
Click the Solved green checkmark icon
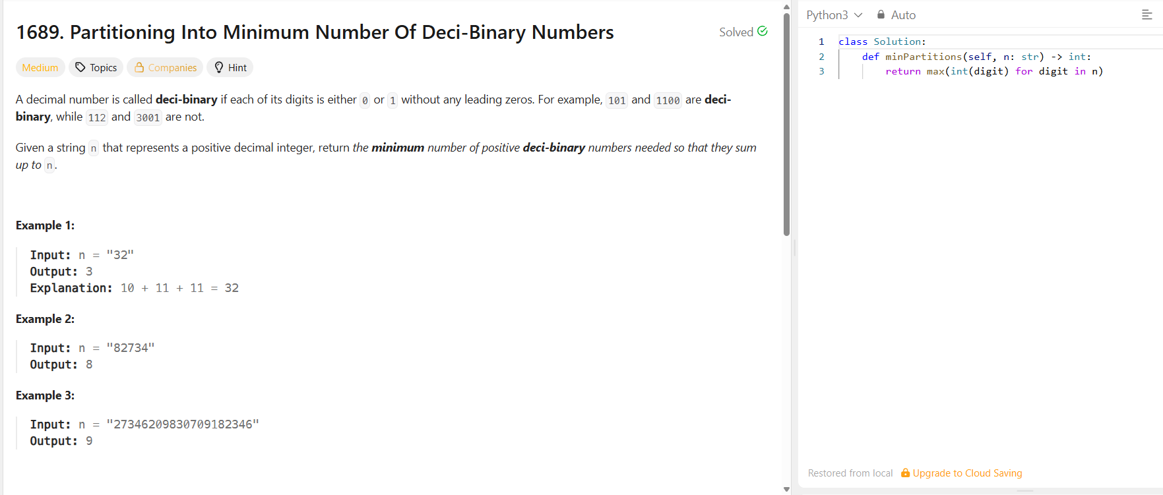763,31
